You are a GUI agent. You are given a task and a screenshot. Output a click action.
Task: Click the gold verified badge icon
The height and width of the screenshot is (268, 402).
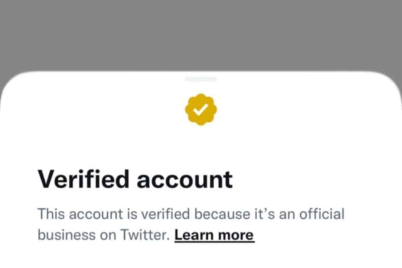coord(201,109)
